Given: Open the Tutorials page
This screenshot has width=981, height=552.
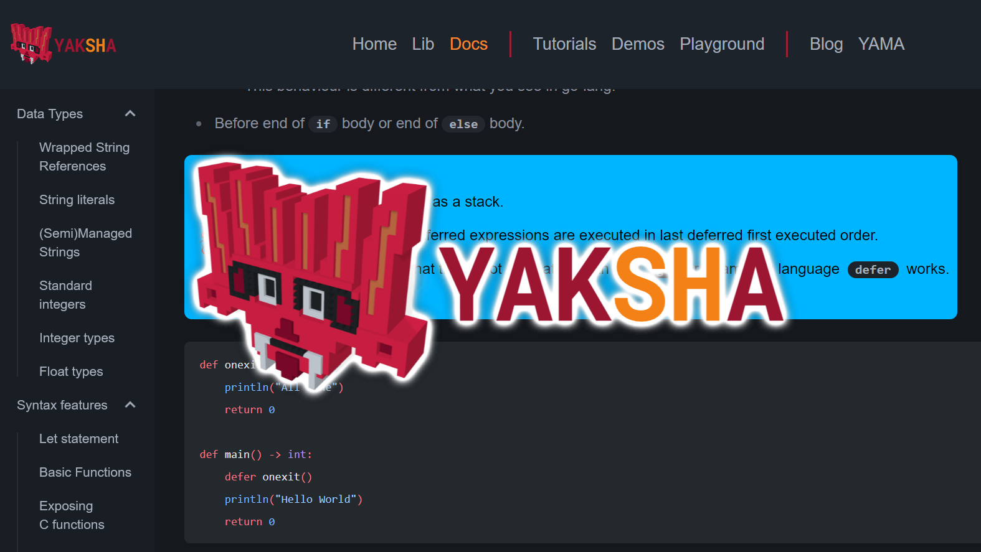Looking at the screenshot, I should (x=564, y=44).
